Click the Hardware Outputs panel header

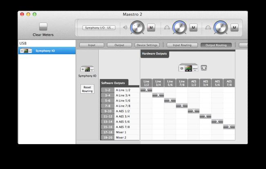tap(154, 54)
